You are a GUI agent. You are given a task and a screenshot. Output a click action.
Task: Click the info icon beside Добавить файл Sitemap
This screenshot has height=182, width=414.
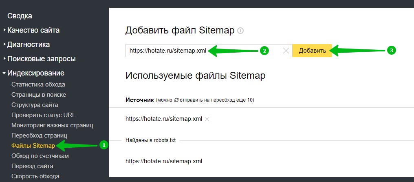point(240,31)
